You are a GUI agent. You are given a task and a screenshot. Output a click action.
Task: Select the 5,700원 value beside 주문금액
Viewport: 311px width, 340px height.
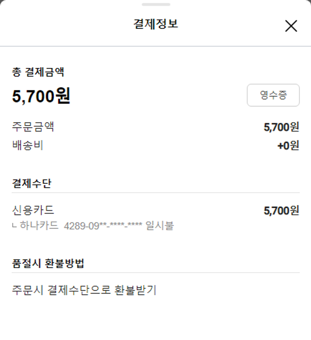tap(281, 127)
